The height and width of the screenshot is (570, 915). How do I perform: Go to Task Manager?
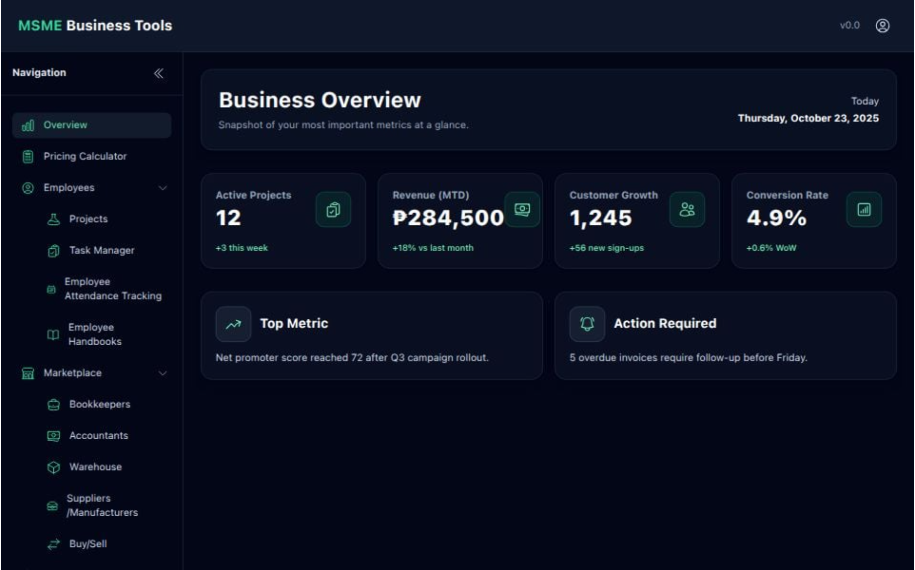(102, 250)
